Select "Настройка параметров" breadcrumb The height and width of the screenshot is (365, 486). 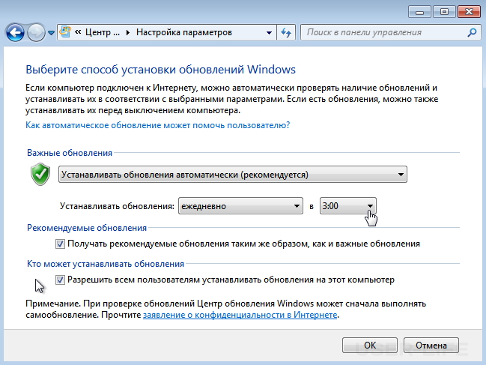tap(184, 32)
